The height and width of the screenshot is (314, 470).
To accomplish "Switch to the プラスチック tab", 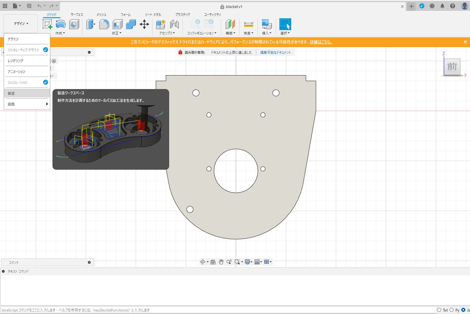I will pyautogui.click(x=183, y=15).
